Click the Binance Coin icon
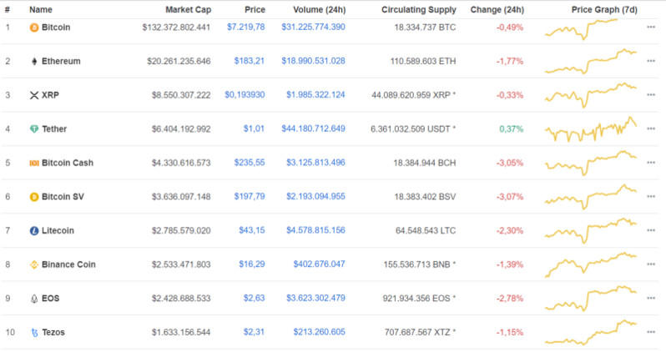This screenshot has height=352, width=666. [x=34, y=264]
